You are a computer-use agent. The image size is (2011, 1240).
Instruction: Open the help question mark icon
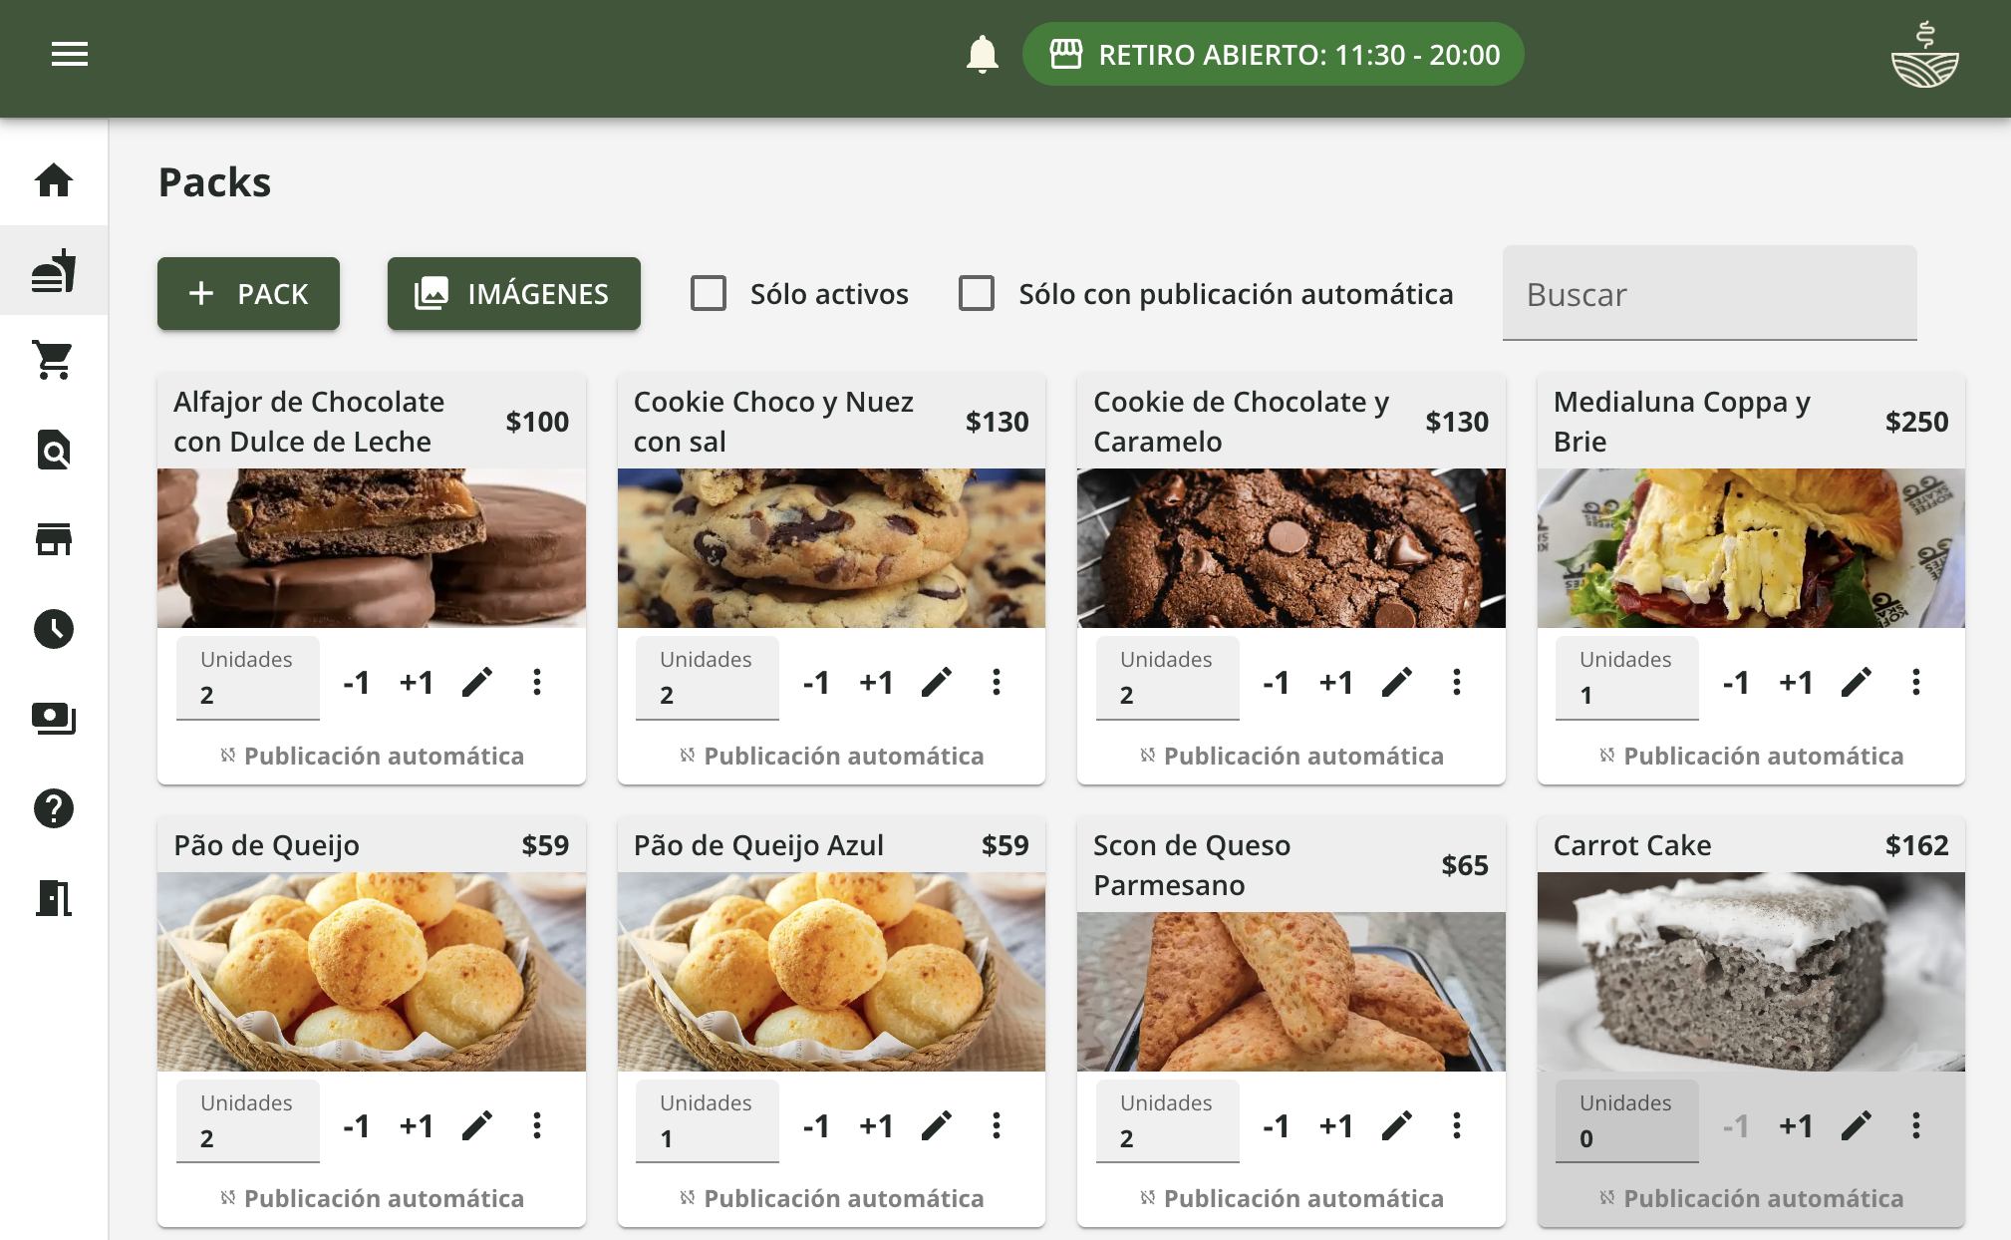[x=54, y=808]
